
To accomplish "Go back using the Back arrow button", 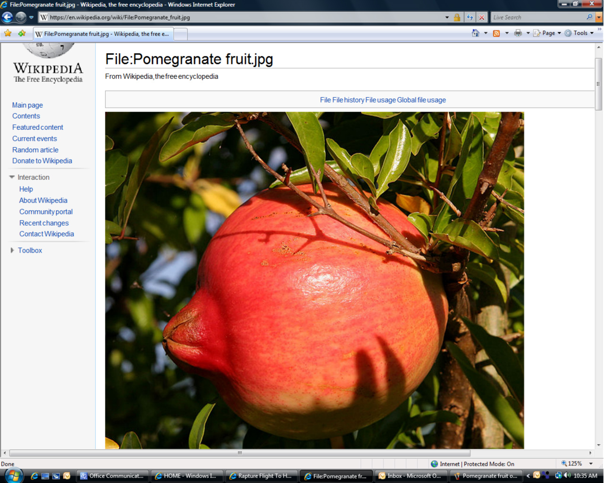I will pyautogui.click(x=7, y=17).
